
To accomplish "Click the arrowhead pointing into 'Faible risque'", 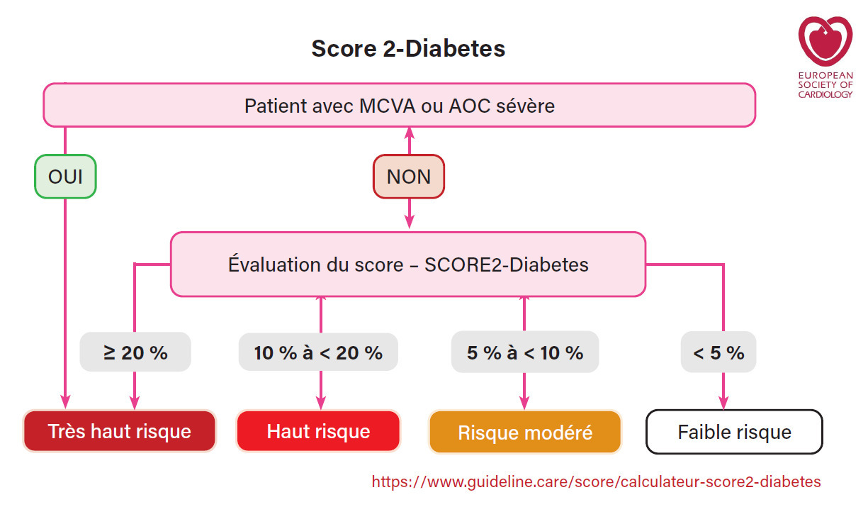I will tap(723, 403).
